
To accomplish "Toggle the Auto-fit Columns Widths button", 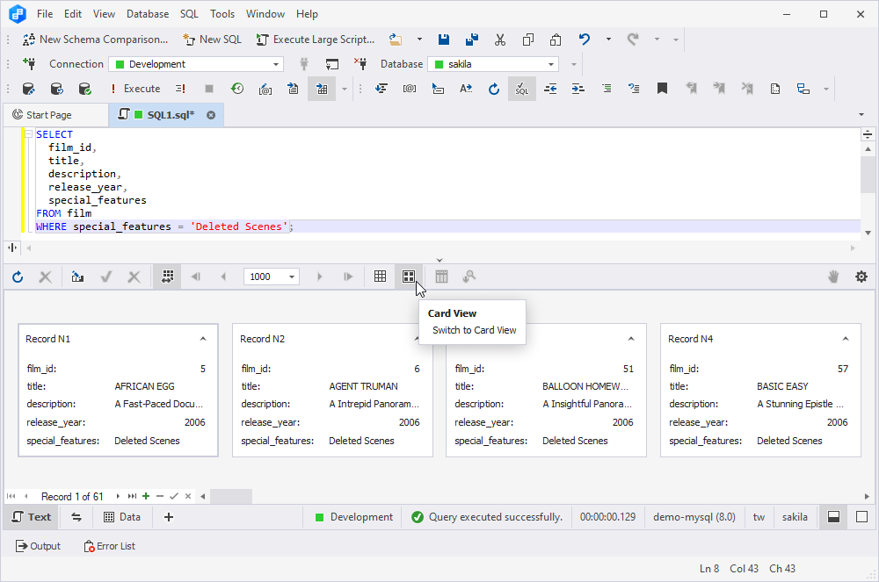I will [167, 277].
